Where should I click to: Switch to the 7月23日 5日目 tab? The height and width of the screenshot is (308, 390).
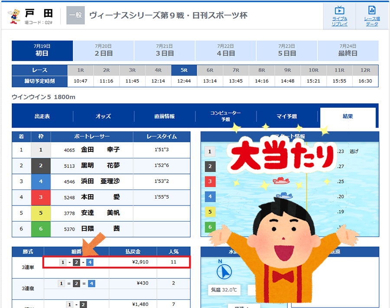(x=287, y=51)
